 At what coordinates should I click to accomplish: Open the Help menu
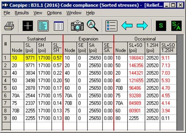90,13
